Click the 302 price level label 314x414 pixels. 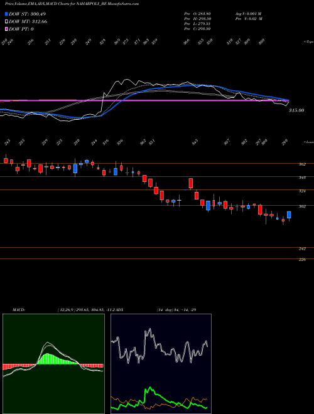tap(302, 206)
